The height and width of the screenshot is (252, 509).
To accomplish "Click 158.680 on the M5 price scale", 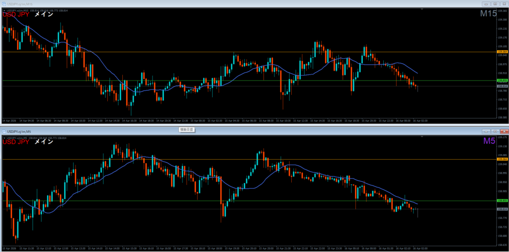I will 502,236.
